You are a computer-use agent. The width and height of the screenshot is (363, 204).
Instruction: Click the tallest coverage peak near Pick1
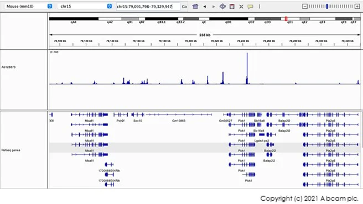coord(247,68)
